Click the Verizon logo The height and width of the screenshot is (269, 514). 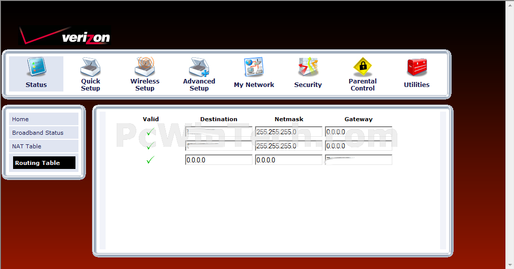64,35
